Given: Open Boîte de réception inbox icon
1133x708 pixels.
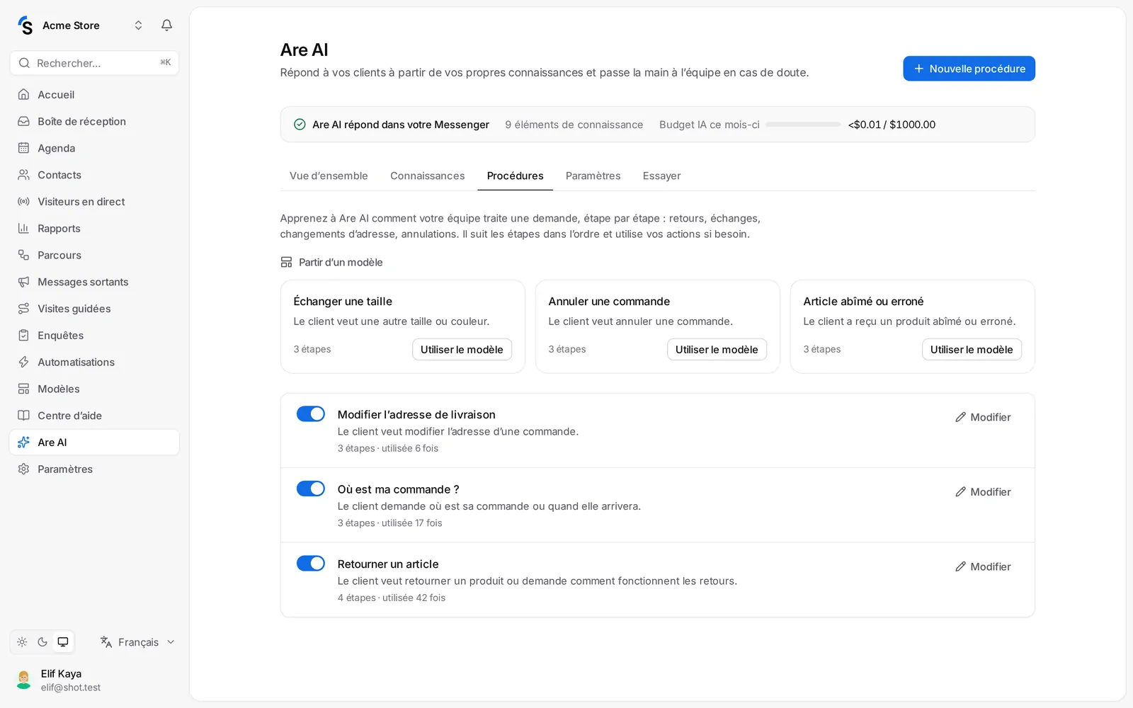Looking at the screenshot, I should (x=23, y=122).
